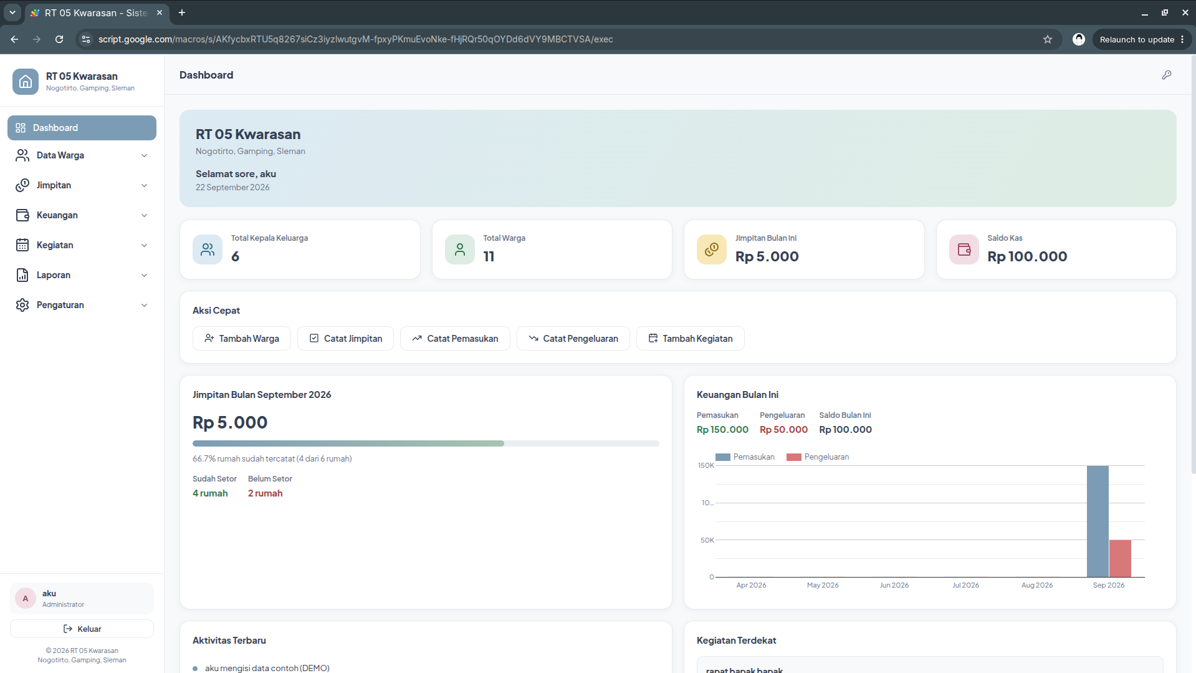This screenshot has height=673, width=1196.
Task: Click the Jimpitan coin icon in sidebar
Action: pos(22,185)
